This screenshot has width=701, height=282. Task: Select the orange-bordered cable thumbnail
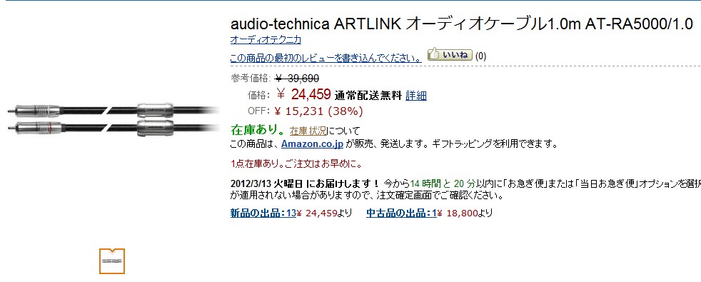[112, 261]
